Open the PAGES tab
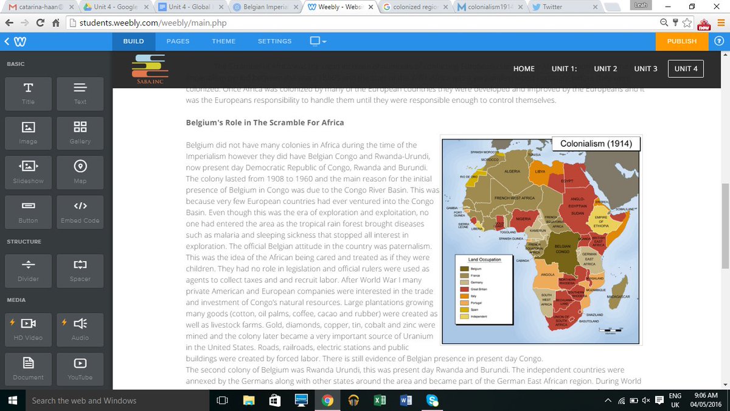730x411 pixels. (x=178, y=41)
